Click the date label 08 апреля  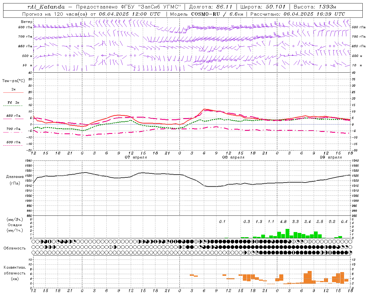(x=233, y=157)
